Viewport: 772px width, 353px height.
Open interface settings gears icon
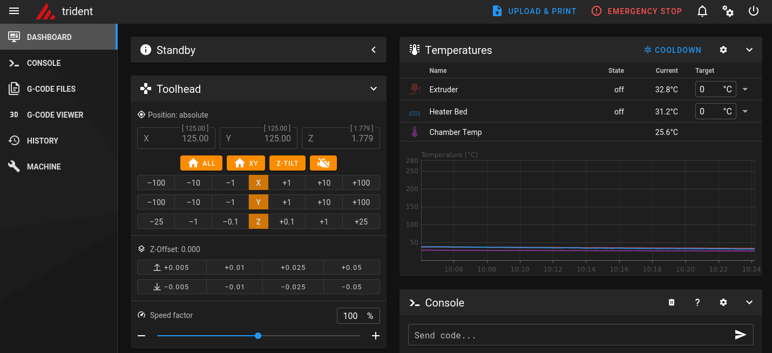click(728, 11)
